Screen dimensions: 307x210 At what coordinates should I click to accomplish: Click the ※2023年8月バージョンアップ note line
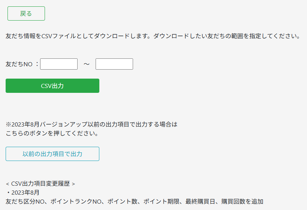tap(91, 124)
